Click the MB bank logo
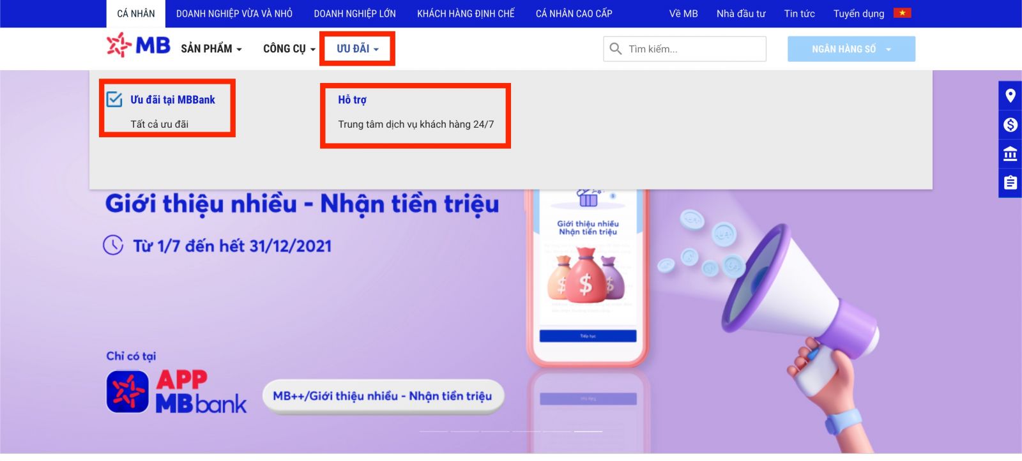 pos(138,45)
